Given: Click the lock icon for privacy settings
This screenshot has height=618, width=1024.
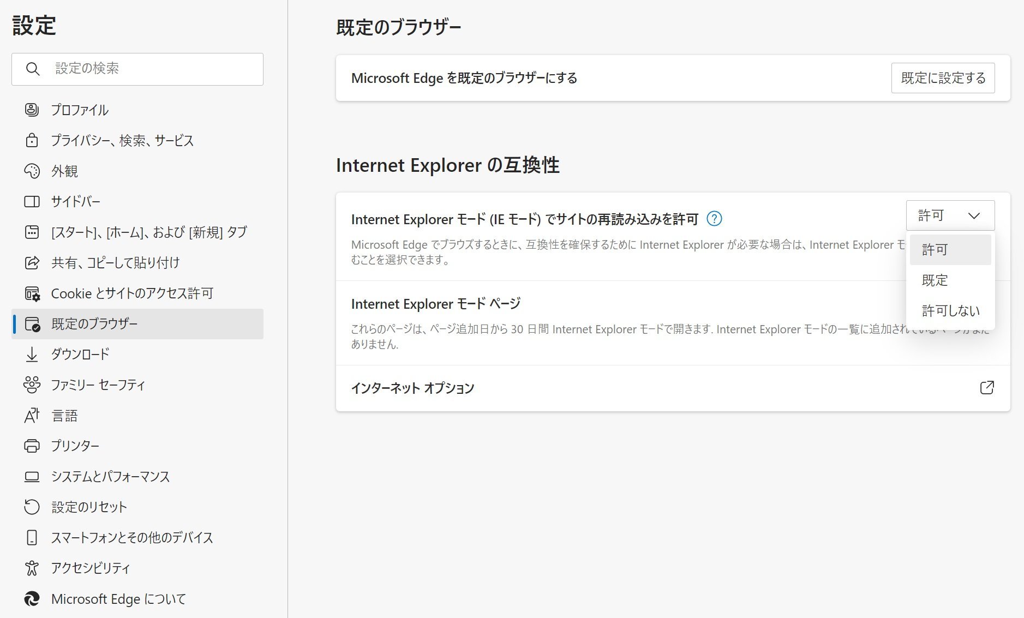Looking at the screenshot, I should pyautogui.click(x=32, y=140).
